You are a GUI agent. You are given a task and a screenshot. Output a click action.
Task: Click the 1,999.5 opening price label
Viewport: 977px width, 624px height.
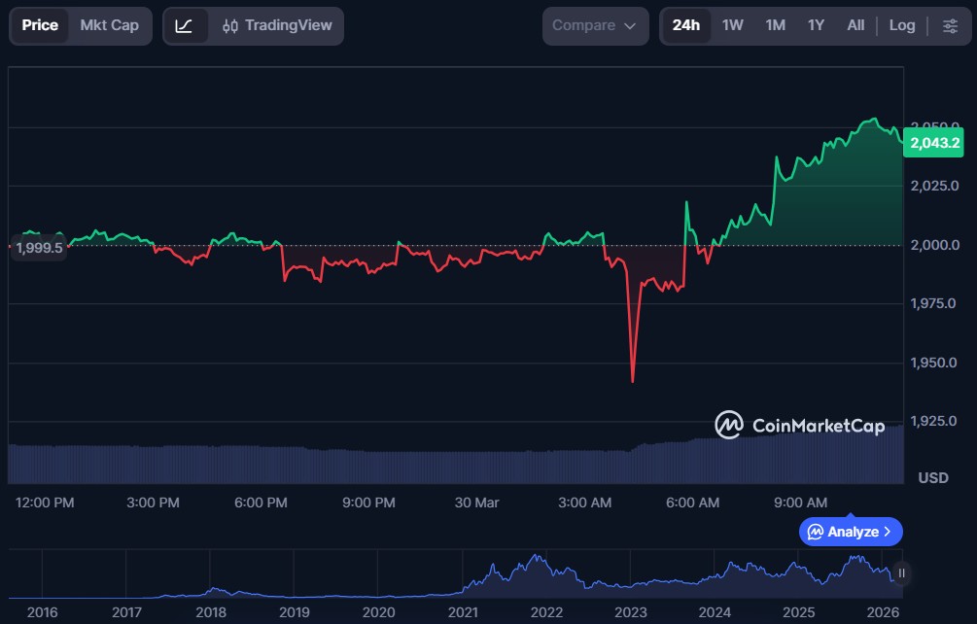[40, 248]
